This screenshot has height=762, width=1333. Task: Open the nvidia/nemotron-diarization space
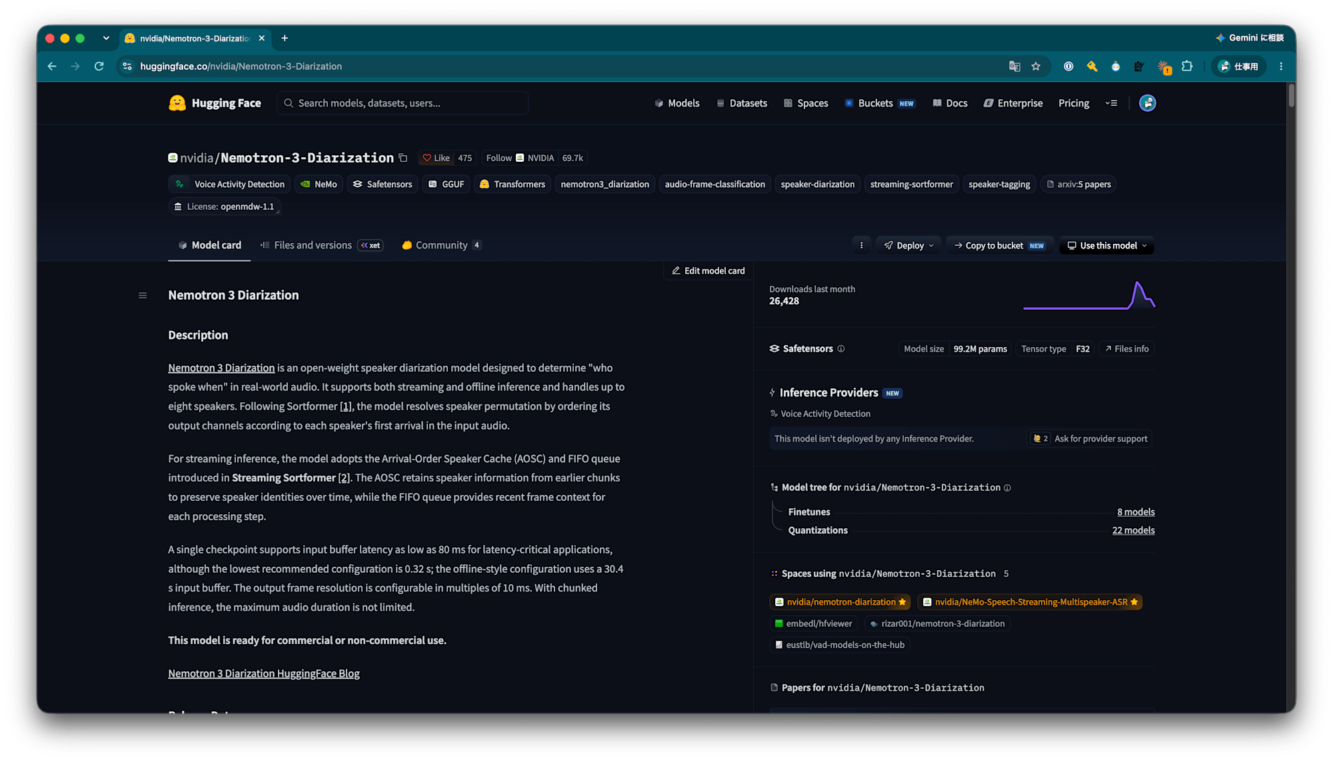click(841, 602)
